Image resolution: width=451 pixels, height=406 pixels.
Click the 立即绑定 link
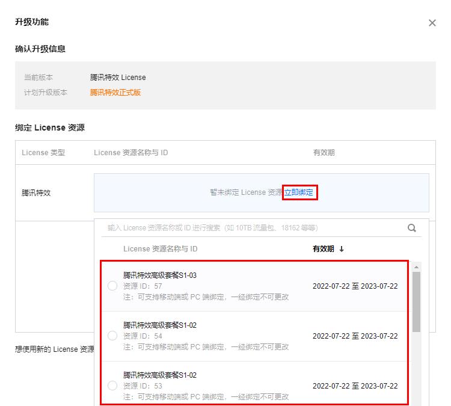[298, 192]
